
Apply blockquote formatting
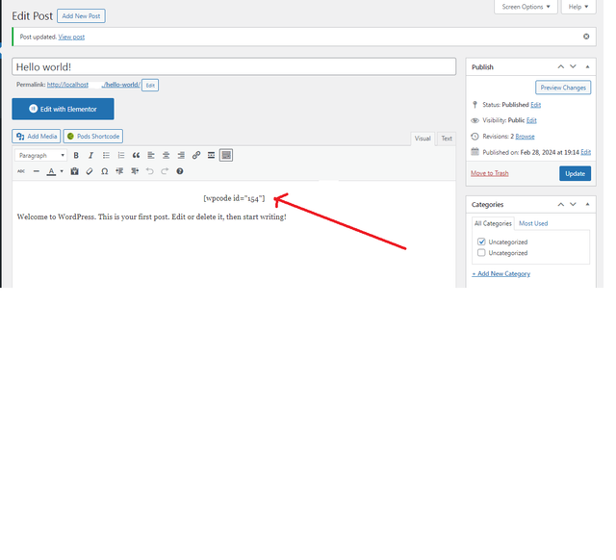click(136, 156)
